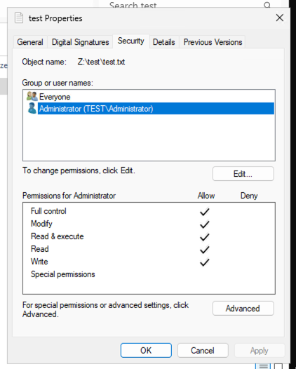The image size is (296, 369).
Task: Click the Cancel button
Action: coord(203,350)
